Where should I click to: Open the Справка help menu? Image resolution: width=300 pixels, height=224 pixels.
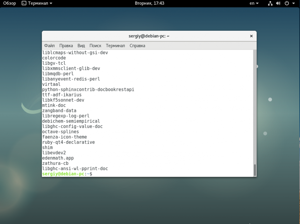coord(137,46)
